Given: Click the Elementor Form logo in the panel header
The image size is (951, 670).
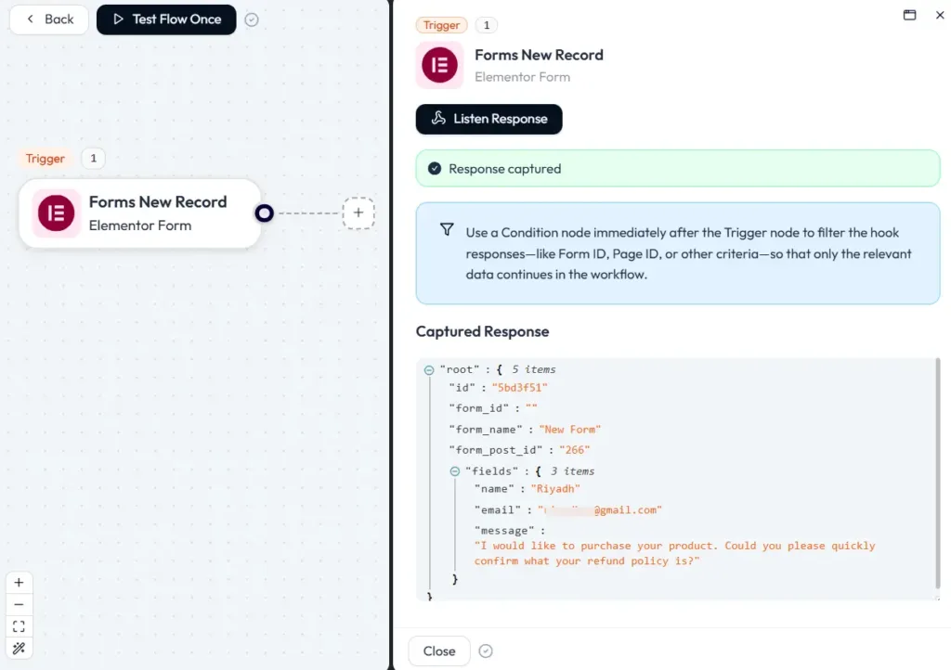Looking at the screenshot, I should 439,66.
